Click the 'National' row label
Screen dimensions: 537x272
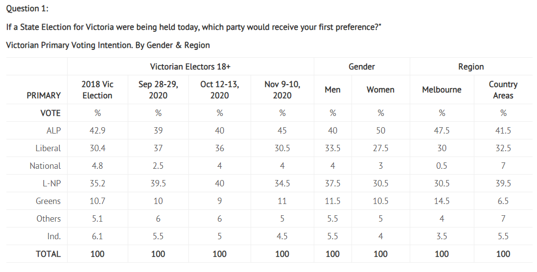45,166
